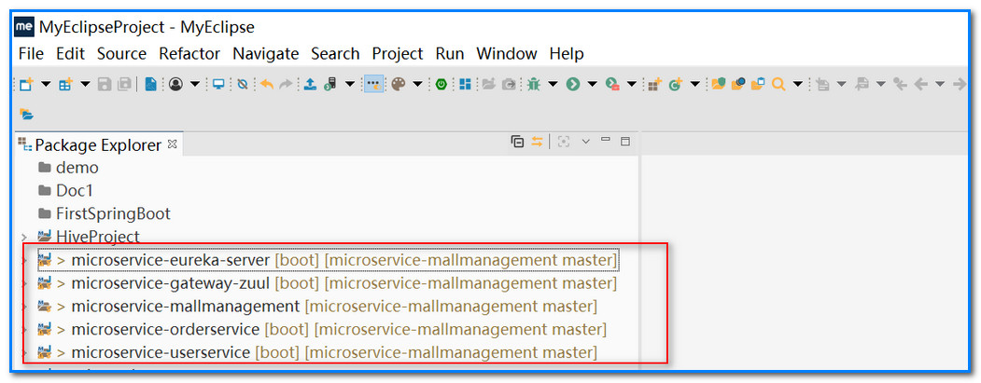
Task: Open the dropdown beside the server icon
Action: coord(350,85)
